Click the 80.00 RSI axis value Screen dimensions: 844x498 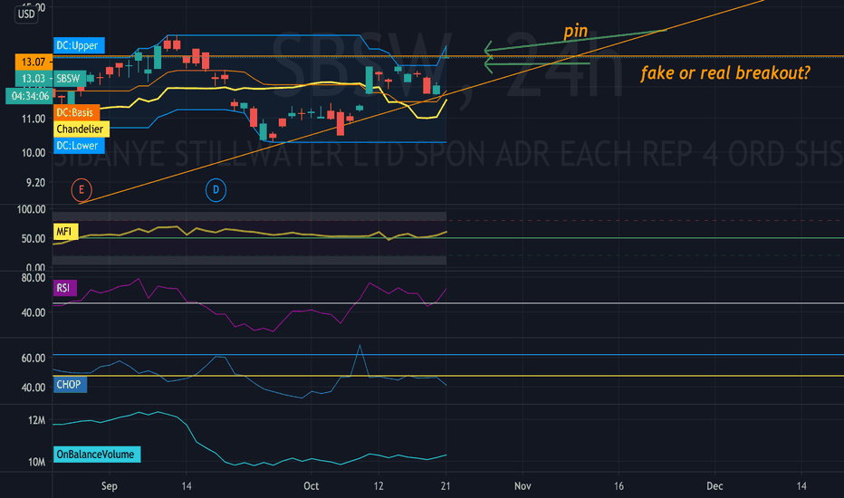[x=34, y=278]
